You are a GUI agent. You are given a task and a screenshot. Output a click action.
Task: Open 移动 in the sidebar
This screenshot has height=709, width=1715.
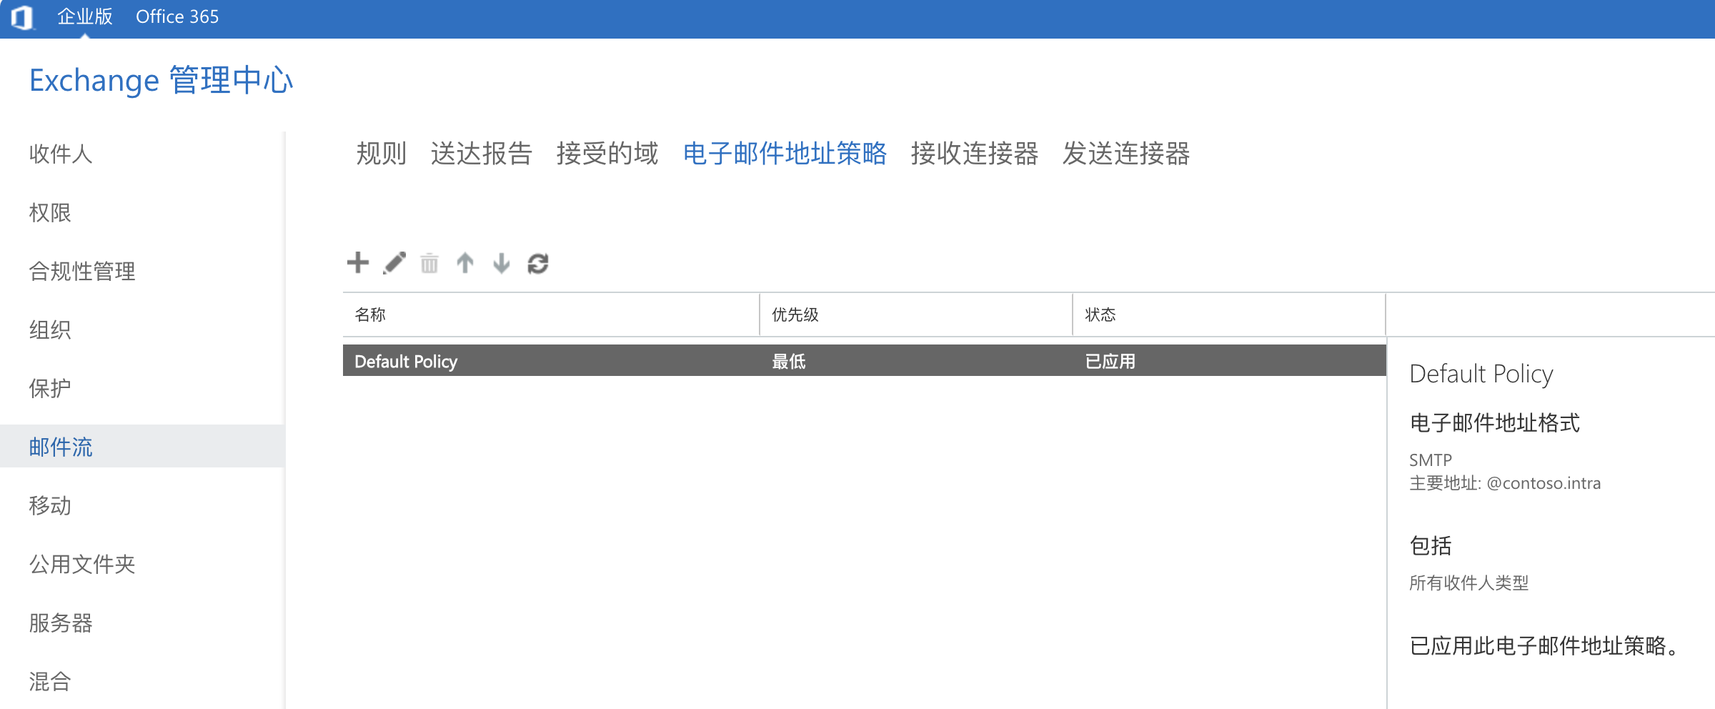(x=50, y=505)
